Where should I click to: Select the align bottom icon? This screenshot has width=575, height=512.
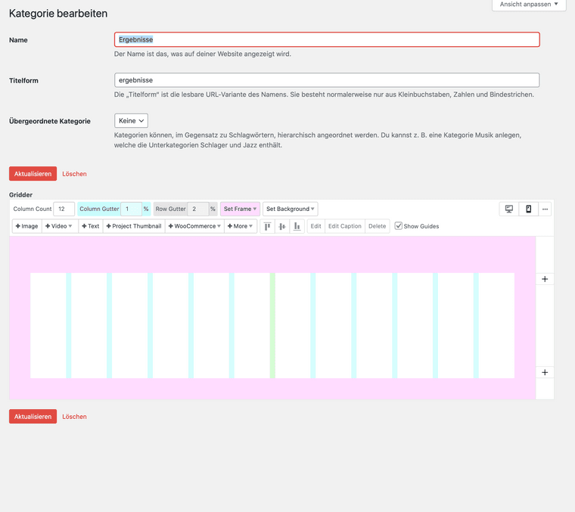(297, 226)
